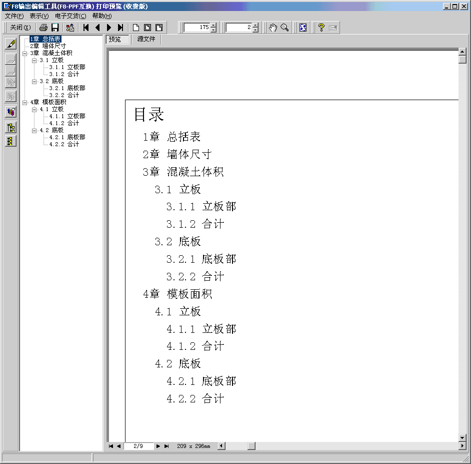Select the hand pan tool
Image resolution: width=471 pixels, height=464 pixels.
coord(272,28)
